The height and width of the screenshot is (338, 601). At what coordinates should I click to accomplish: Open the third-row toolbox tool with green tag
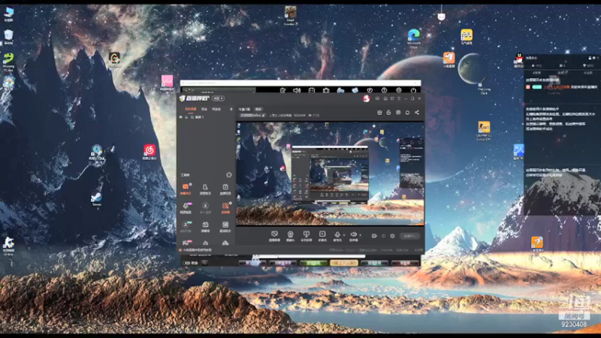186,226
